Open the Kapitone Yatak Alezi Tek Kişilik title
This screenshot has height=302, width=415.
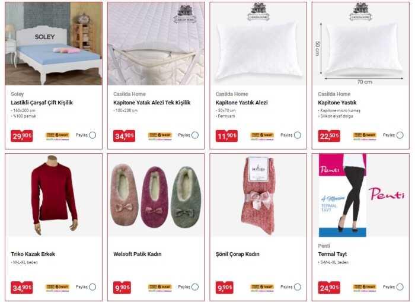pos(152,103)
